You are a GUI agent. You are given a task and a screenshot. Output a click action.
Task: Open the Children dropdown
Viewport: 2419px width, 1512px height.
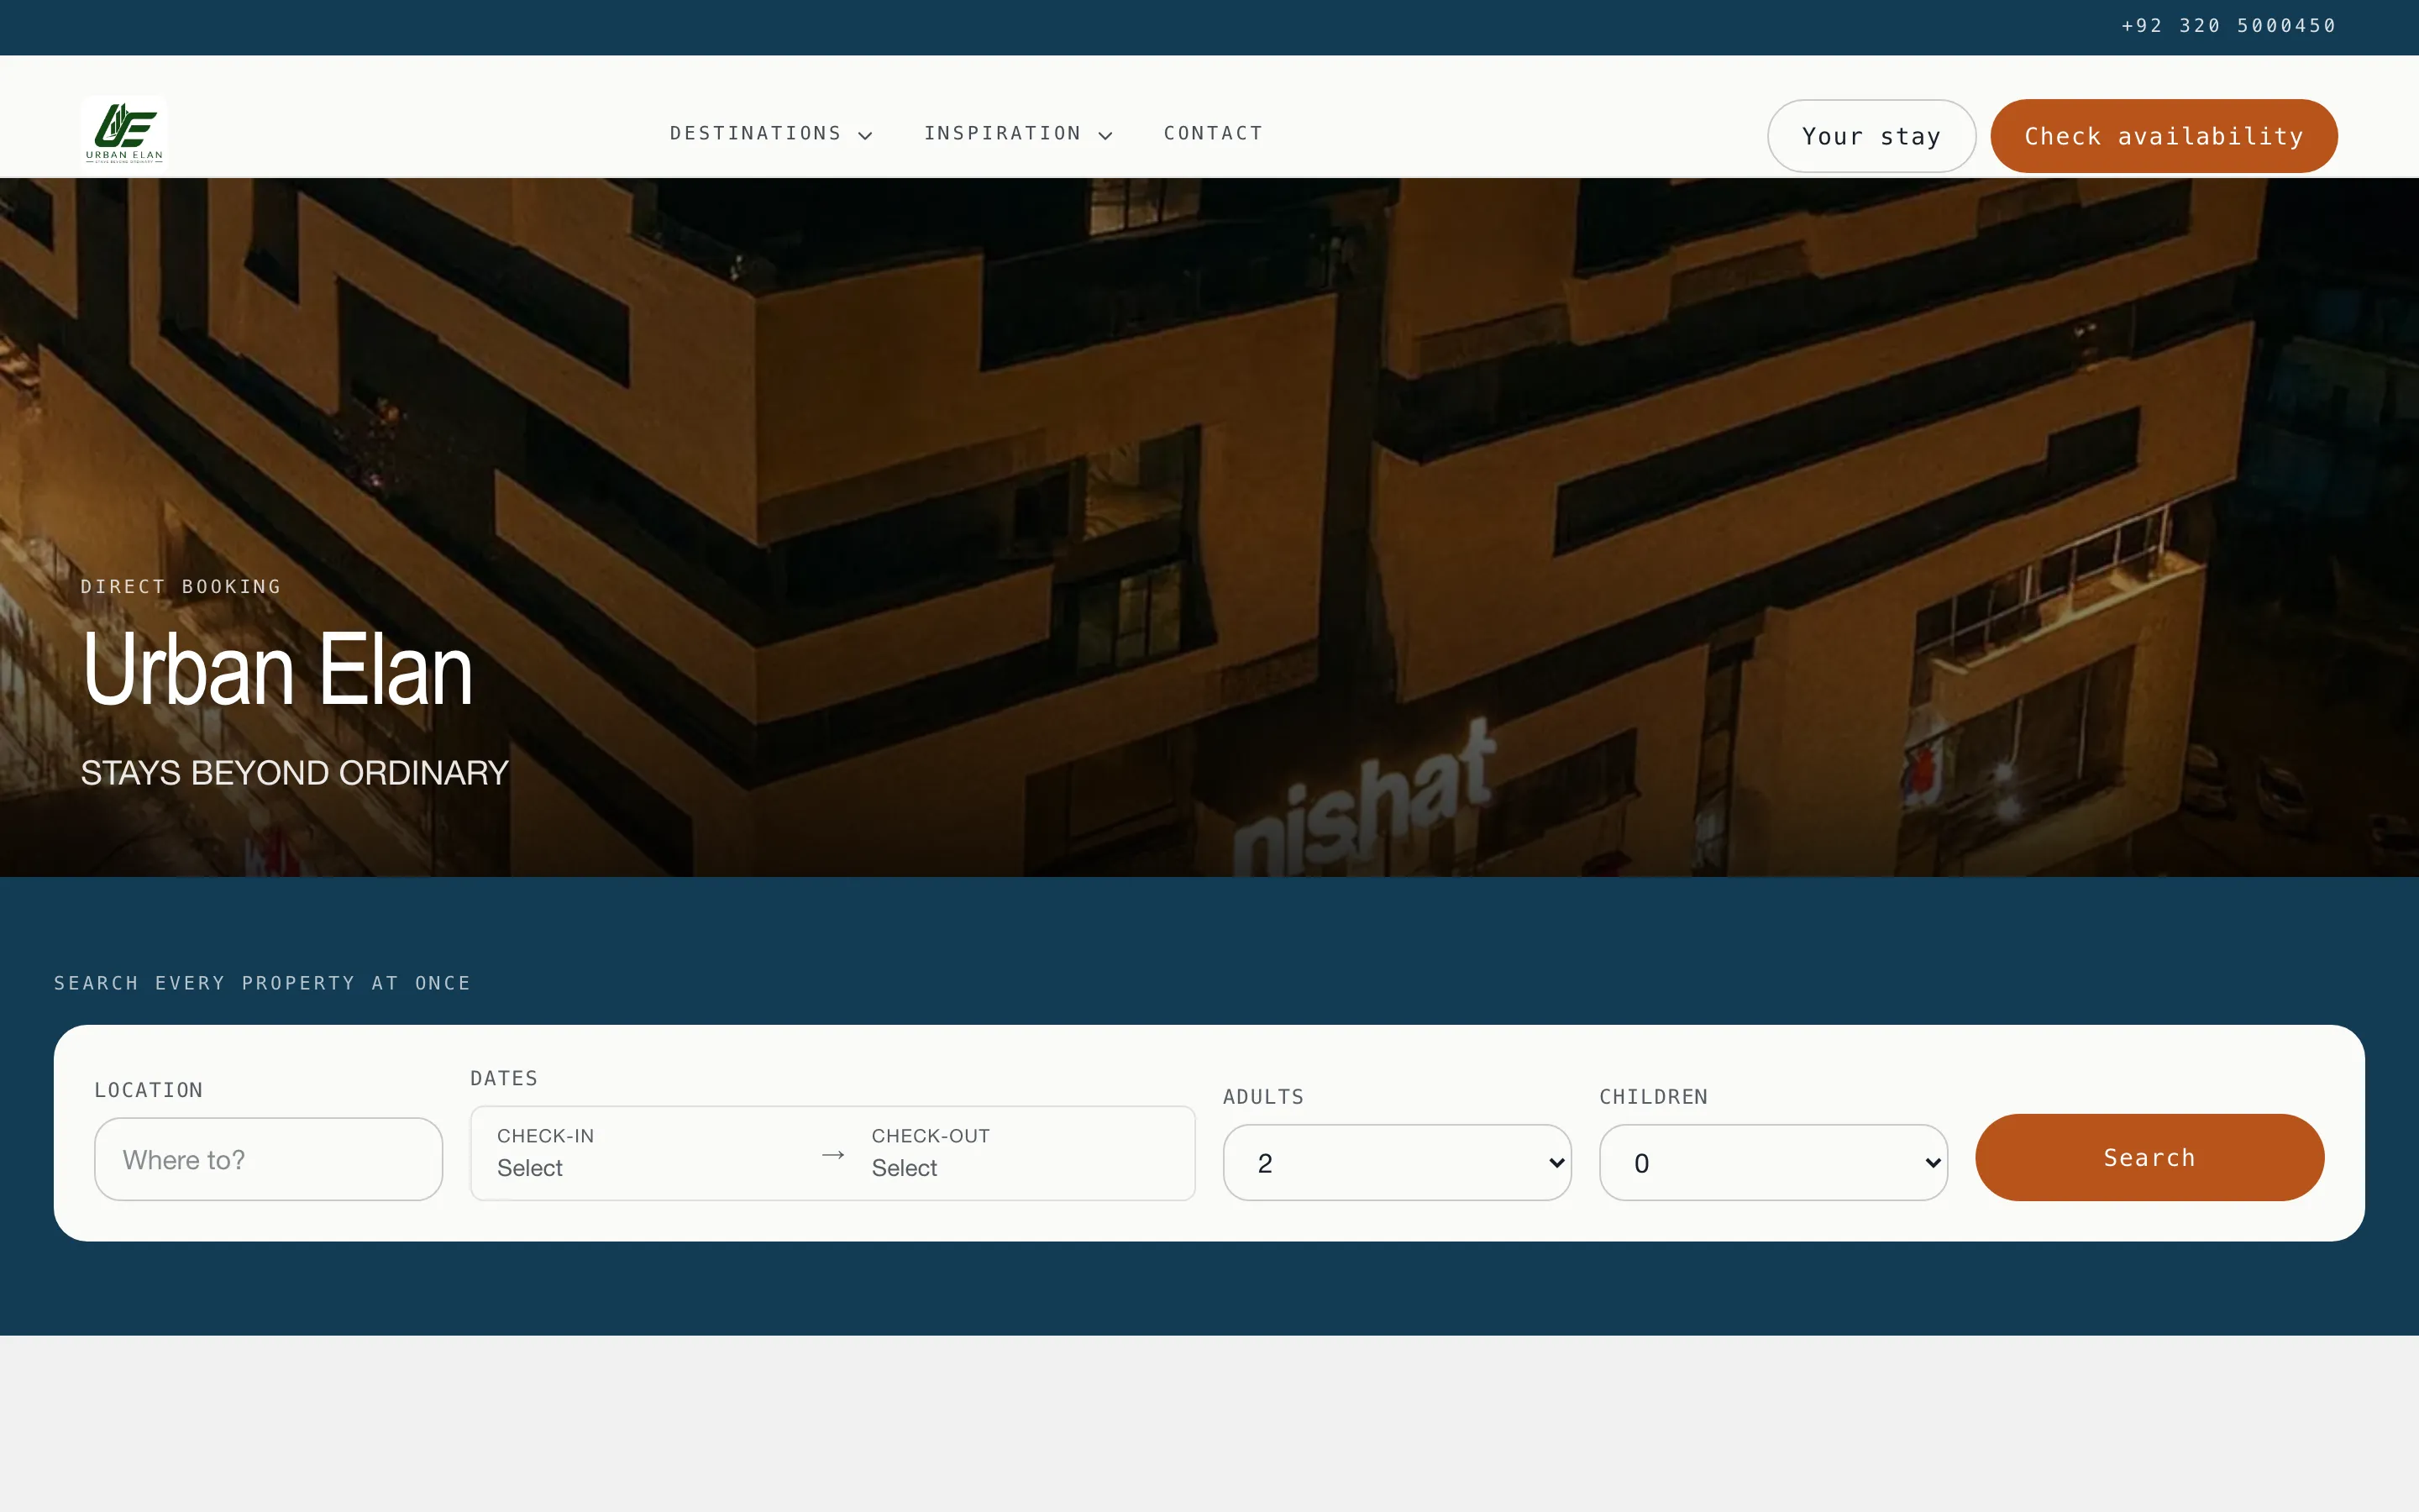(x=1773, y=1162)
